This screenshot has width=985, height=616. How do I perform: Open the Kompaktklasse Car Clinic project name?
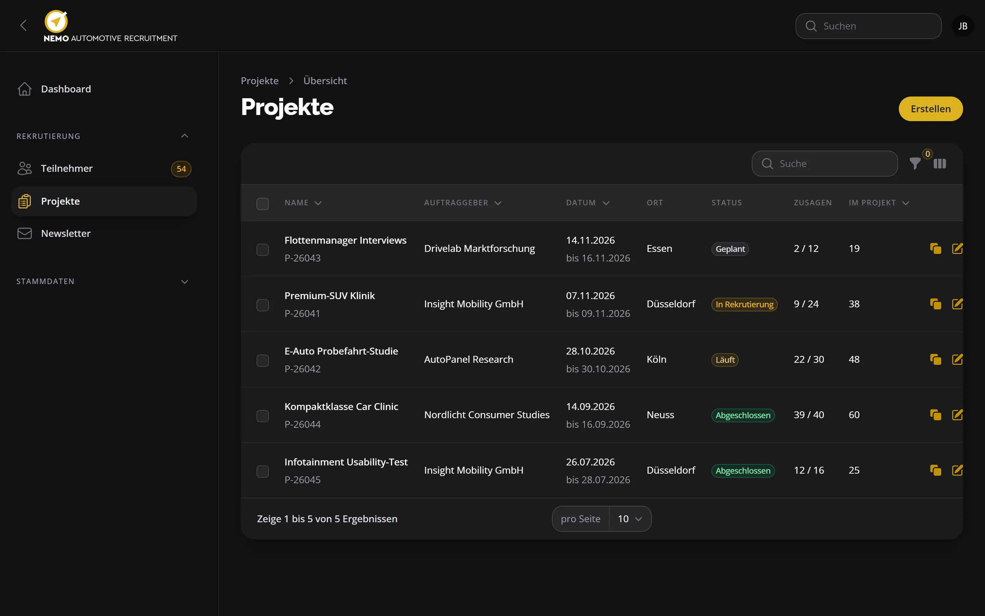341,407
